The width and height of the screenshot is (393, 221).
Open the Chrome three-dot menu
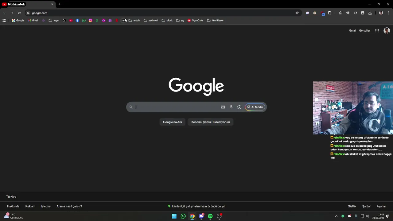coord(388,13)
